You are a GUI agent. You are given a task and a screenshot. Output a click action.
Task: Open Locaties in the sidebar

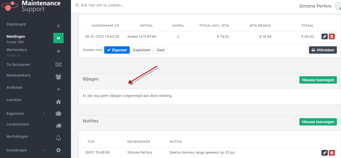[14, 100]
